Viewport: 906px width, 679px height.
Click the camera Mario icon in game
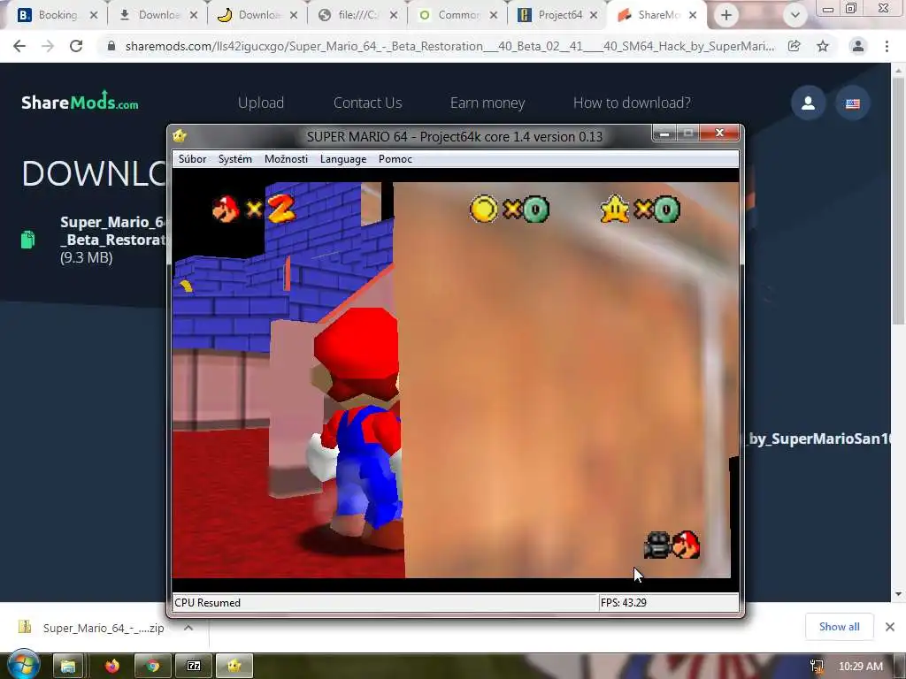pyautogui.click(x=672, y=545)
